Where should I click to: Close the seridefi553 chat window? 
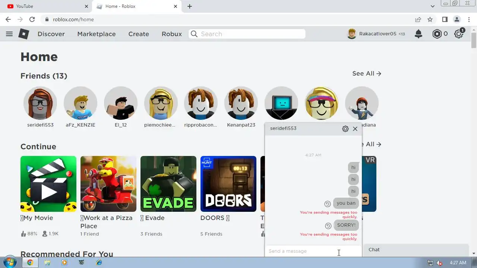[355, 129]
